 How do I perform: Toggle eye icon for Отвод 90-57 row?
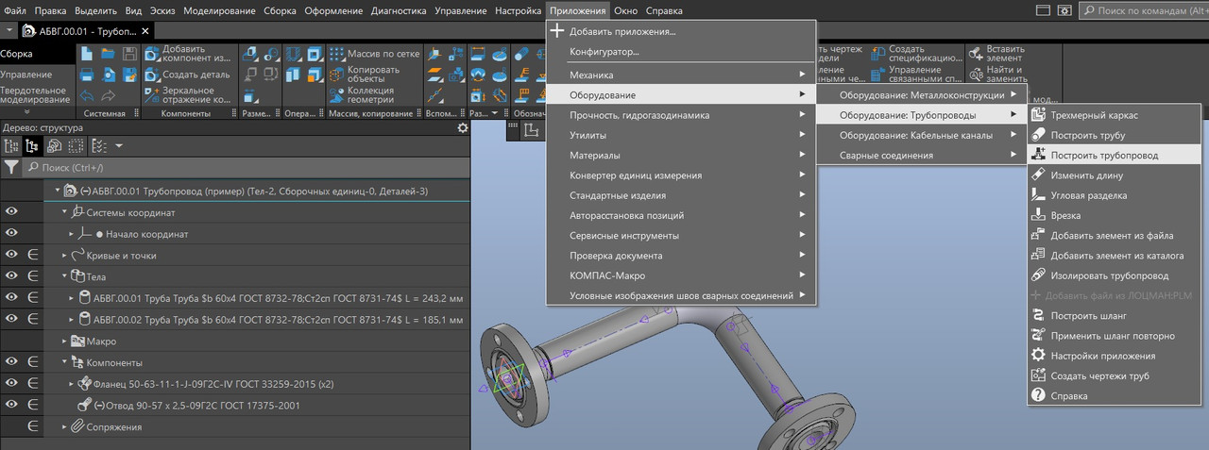point(11,406)
